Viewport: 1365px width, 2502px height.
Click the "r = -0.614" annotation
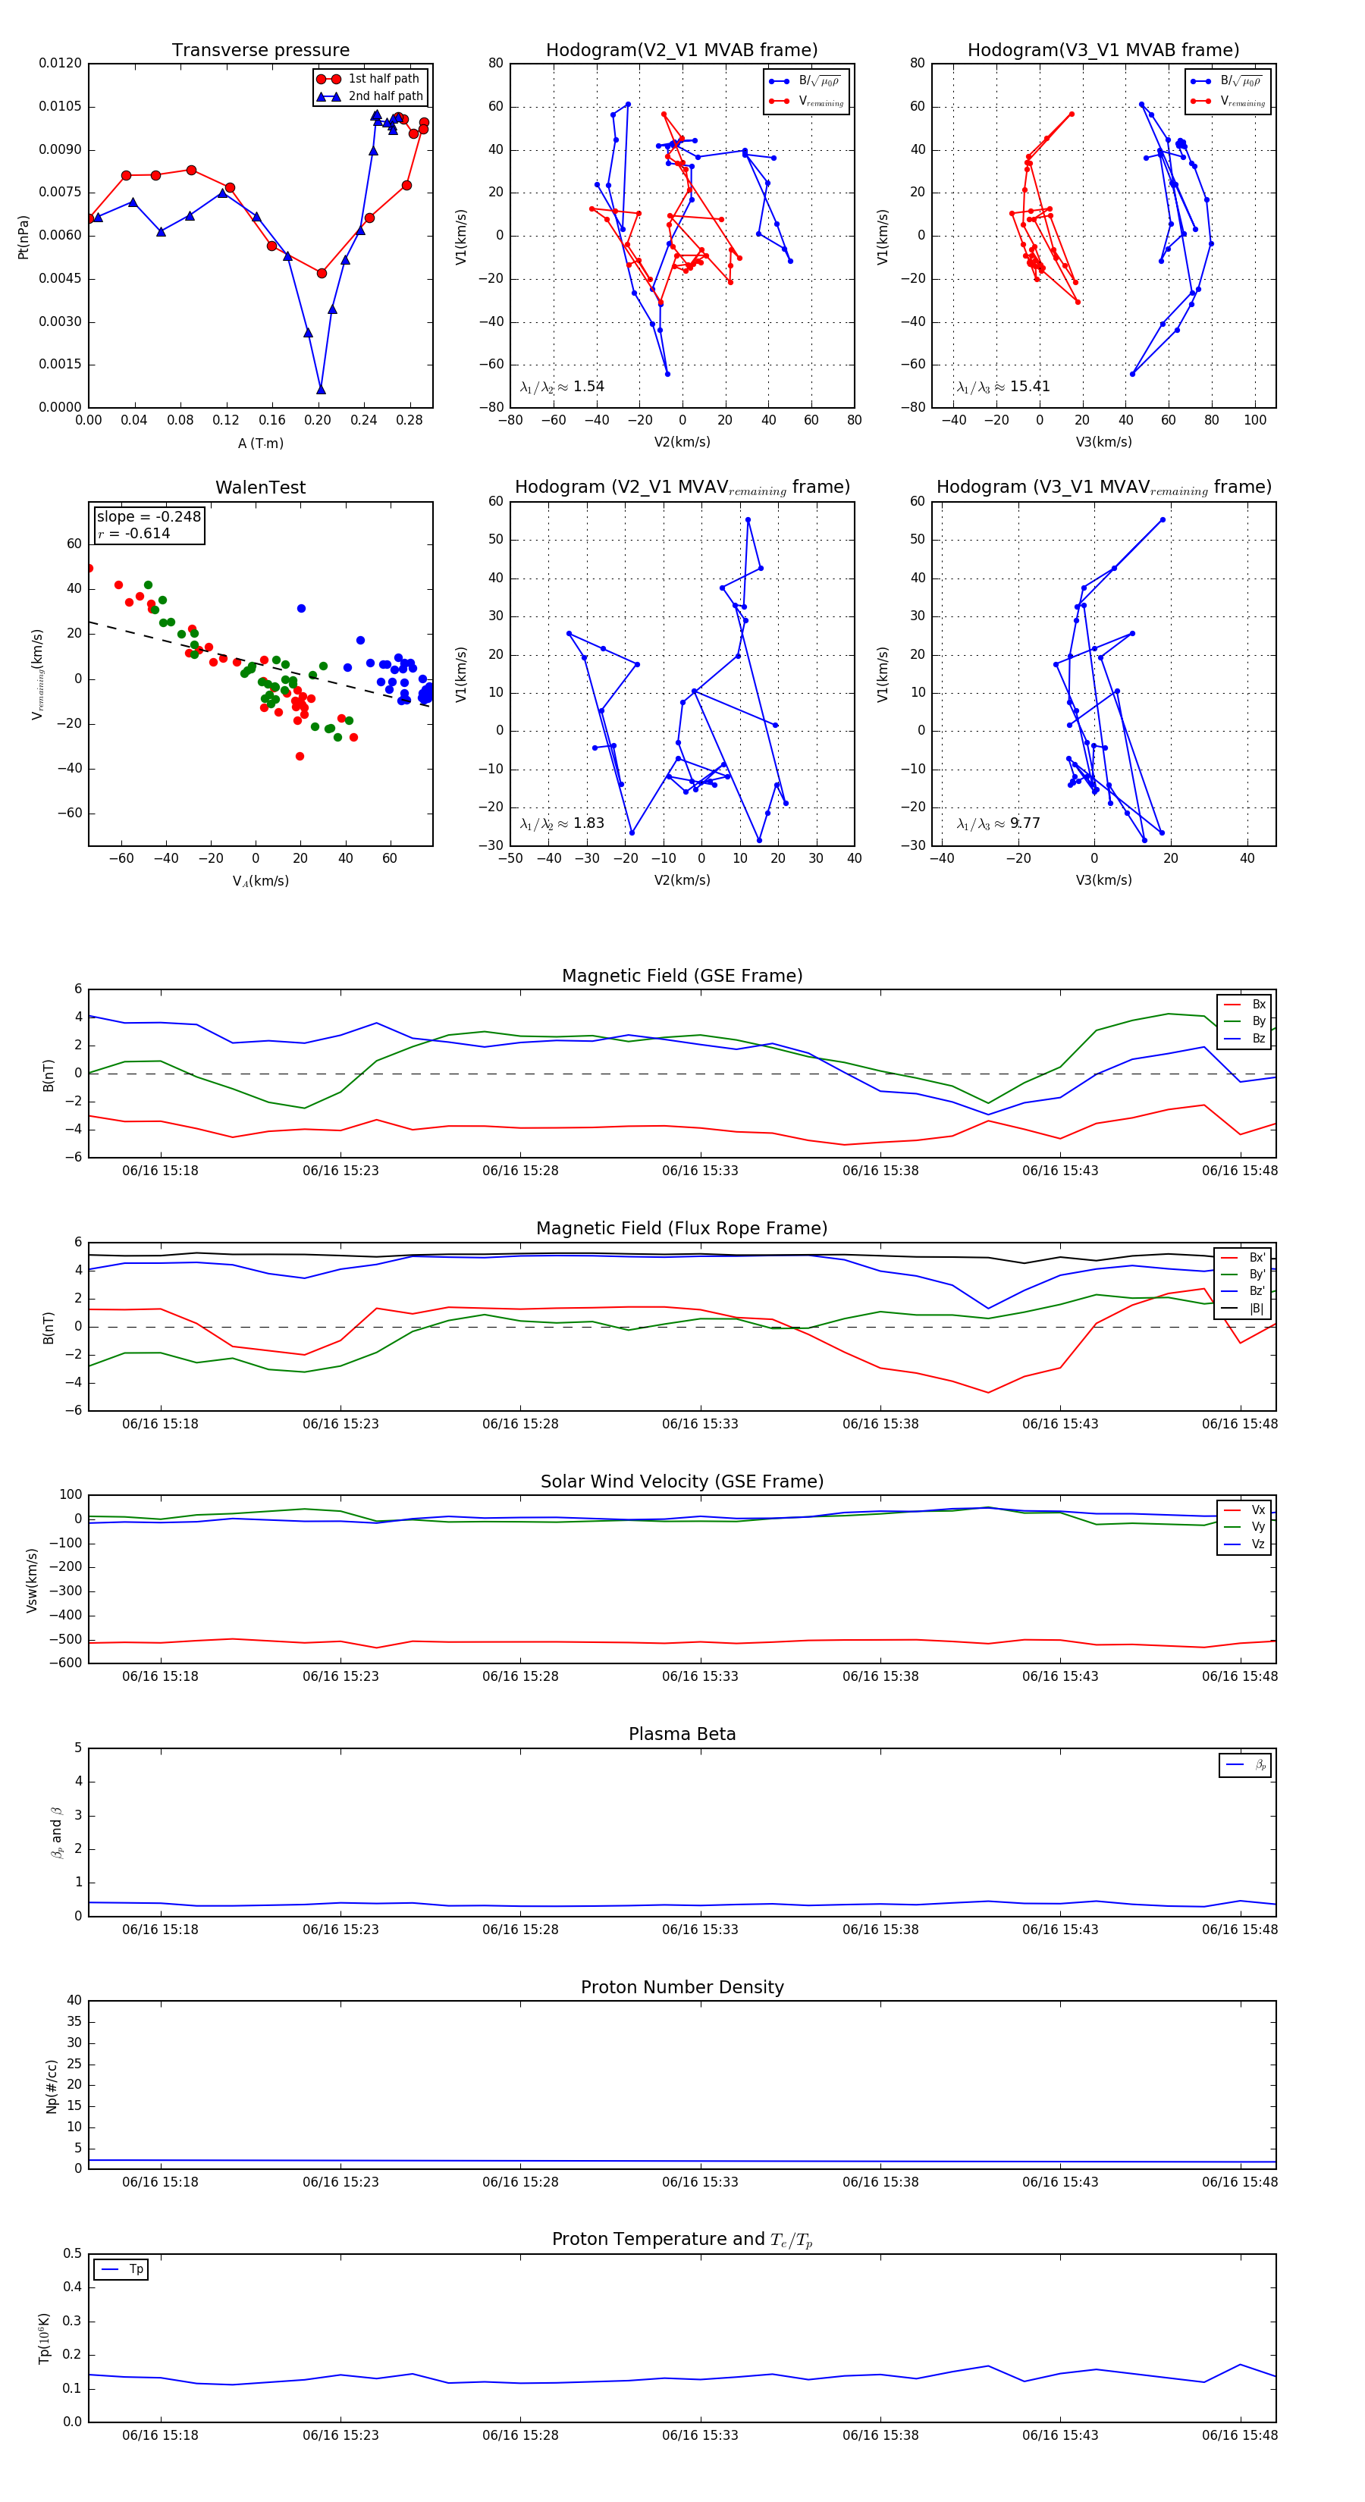(134, 533)
